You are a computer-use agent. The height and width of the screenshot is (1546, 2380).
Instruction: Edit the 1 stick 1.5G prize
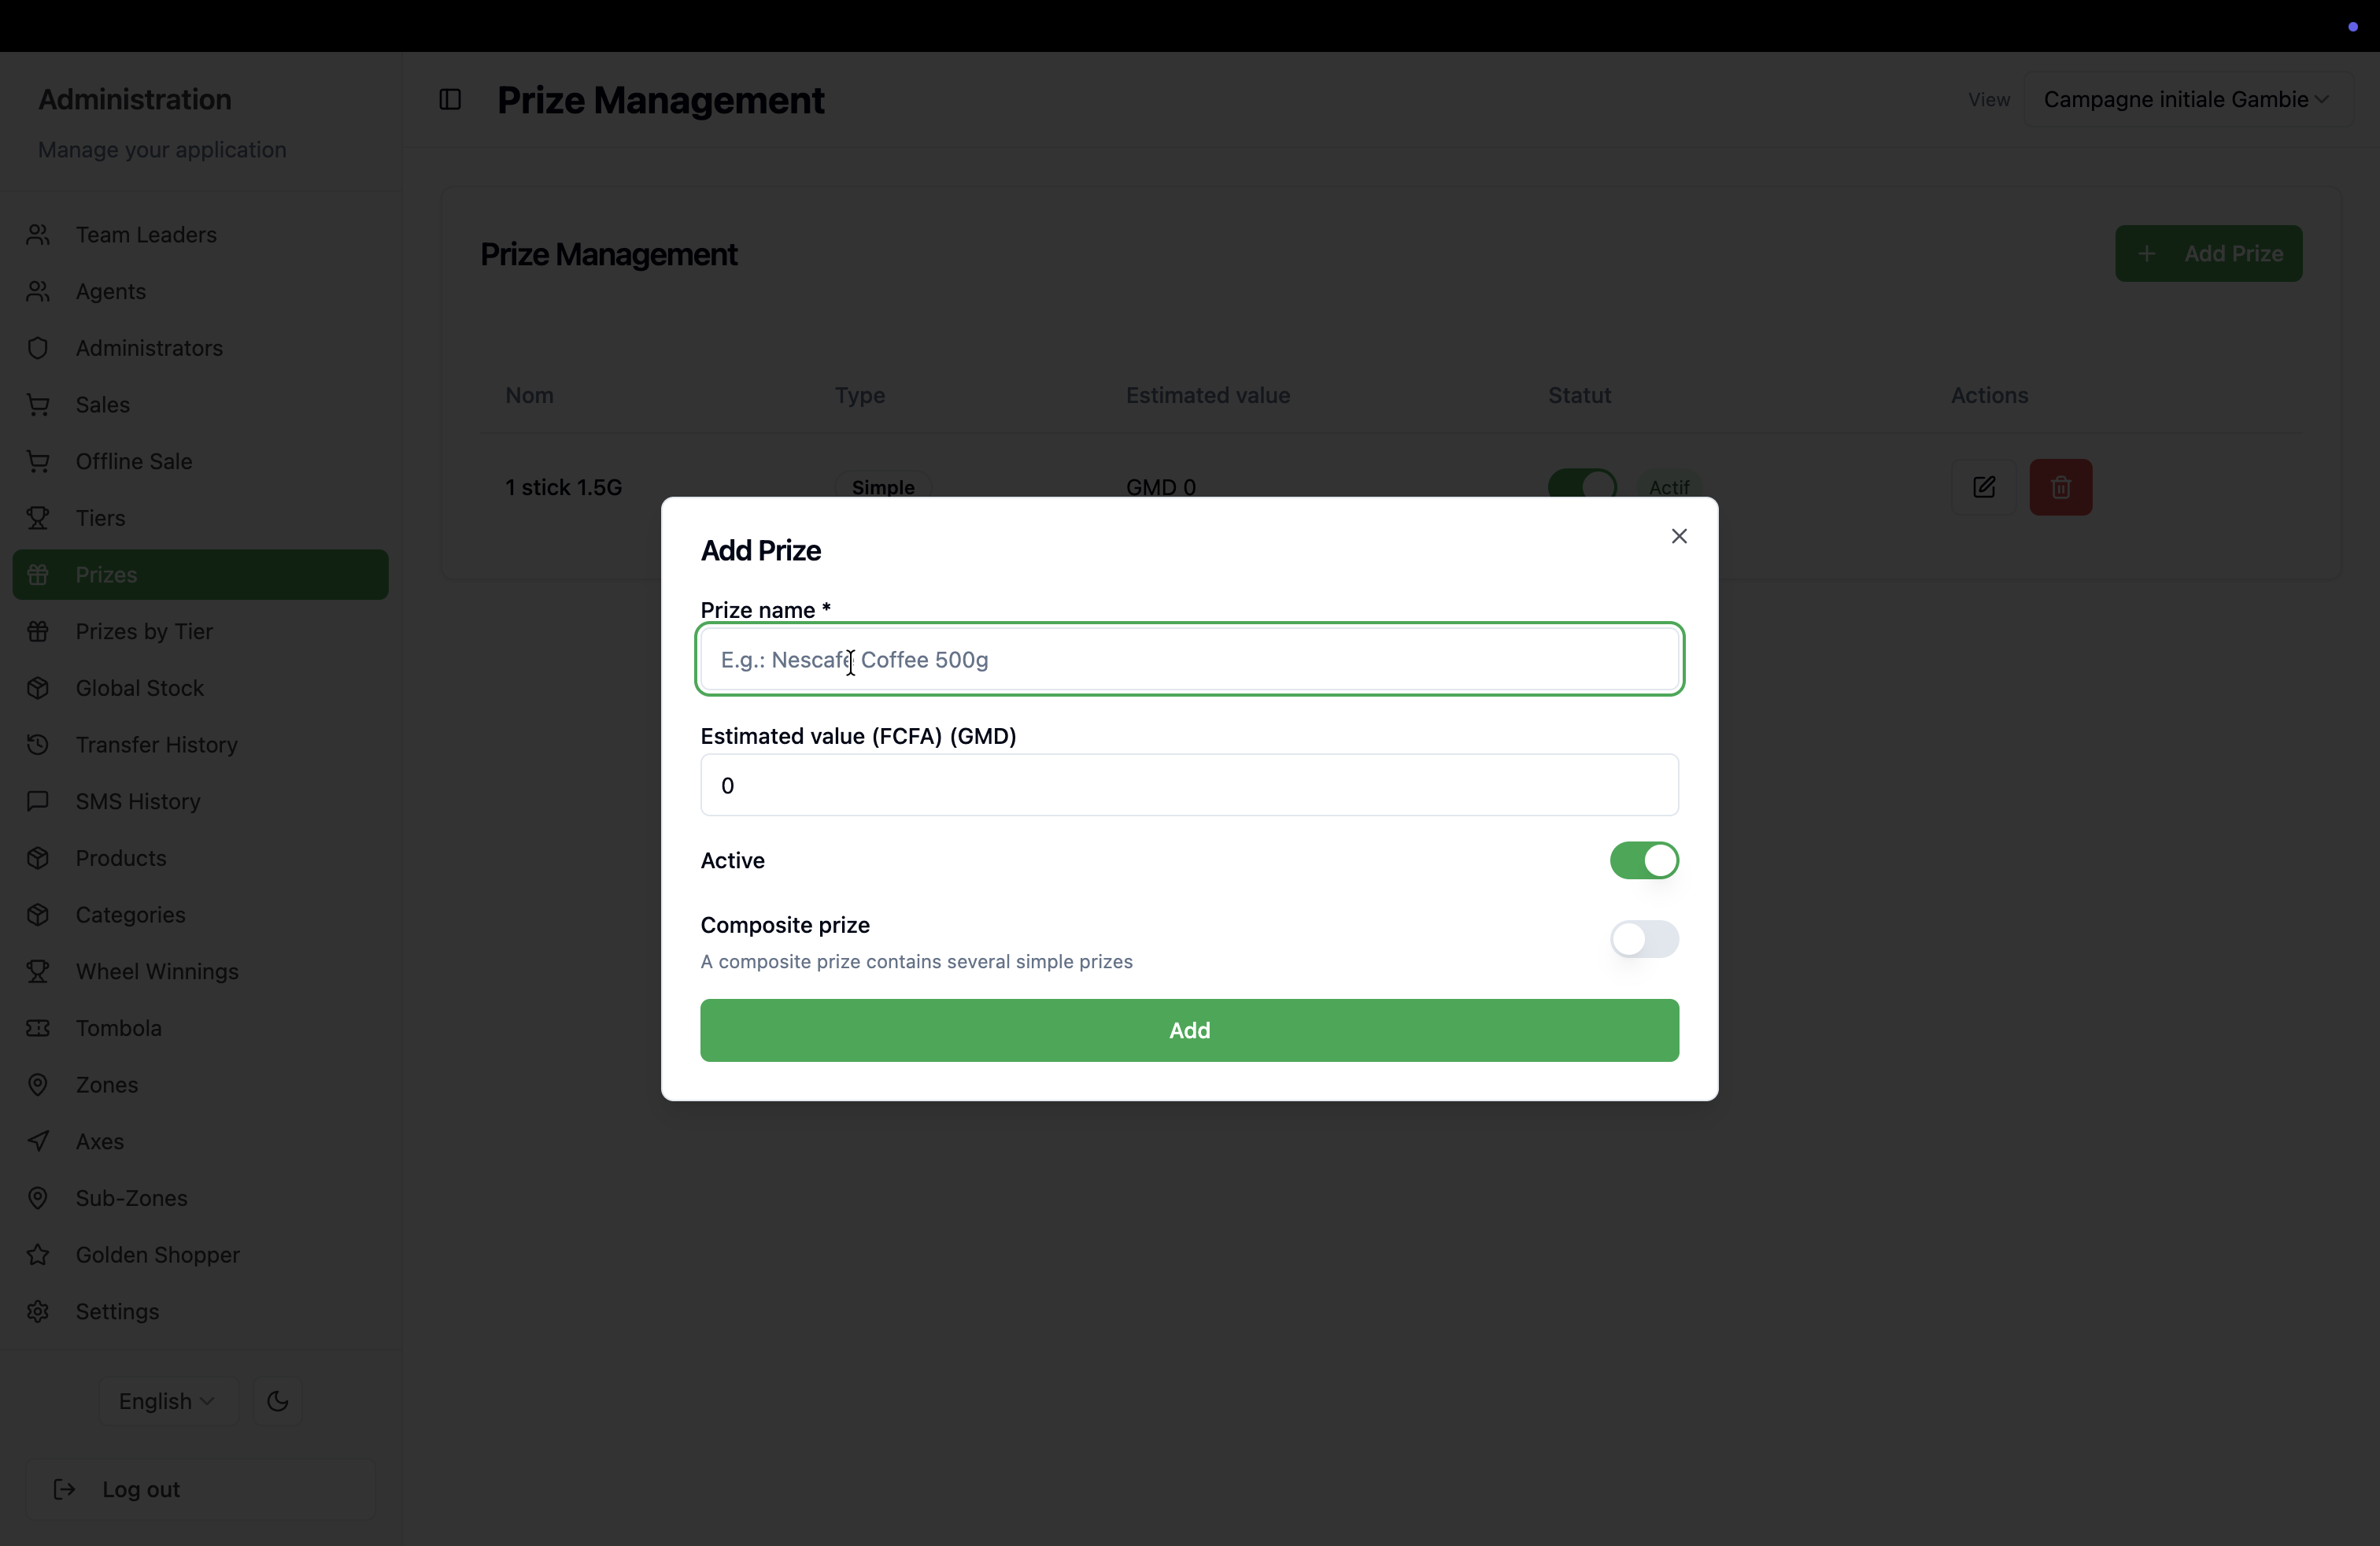coord(1984,487)
